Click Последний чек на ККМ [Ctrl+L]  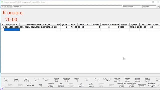point(121,85)
